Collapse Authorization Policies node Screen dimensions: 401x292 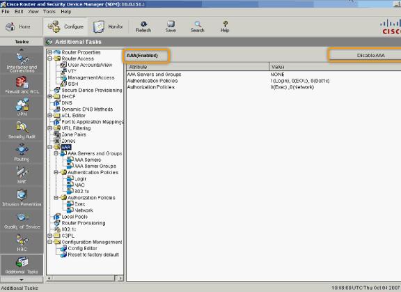click(56, 198)
